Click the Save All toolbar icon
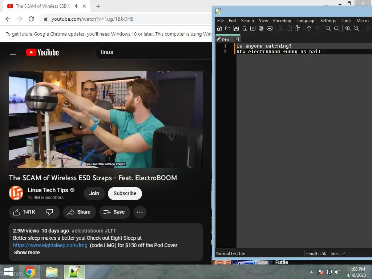This screenshot has height=279, width=372. [244, 28]
